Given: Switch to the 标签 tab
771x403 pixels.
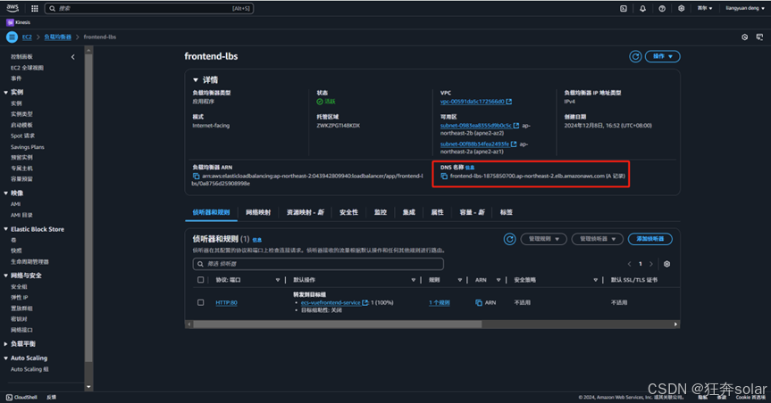Looking at the screenshot, I should click(x=507, y=212).
